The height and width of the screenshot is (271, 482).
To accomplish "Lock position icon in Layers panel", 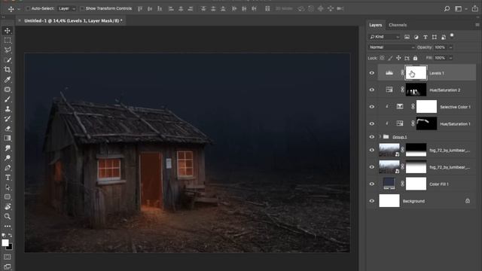I will (398, 58).
